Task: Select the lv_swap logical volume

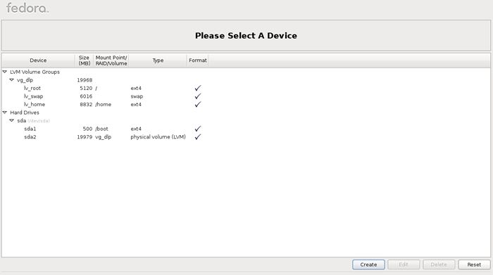Action: pyautogui.click(x=33, y=96)
